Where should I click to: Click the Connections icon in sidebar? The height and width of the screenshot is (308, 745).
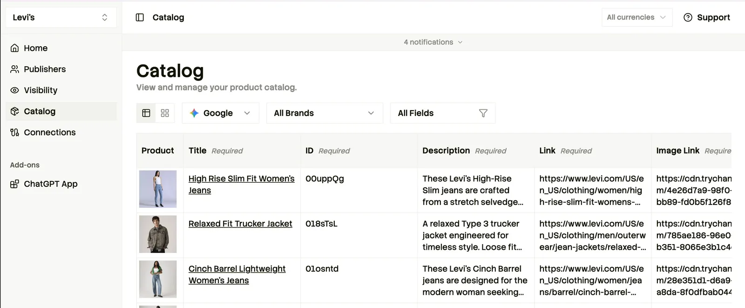14,132
